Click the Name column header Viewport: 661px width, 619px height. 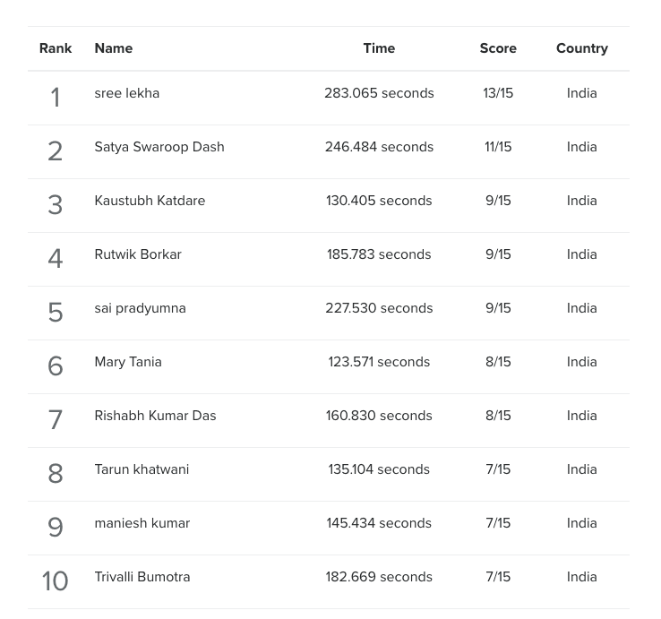pyautogui.click(x=114, y=48)
